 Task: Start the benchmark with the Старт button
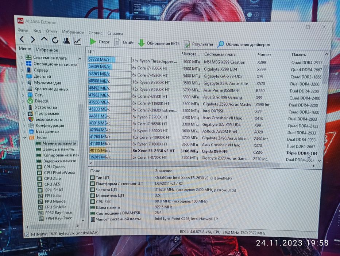pyautogui.click(x=100, y=41)
